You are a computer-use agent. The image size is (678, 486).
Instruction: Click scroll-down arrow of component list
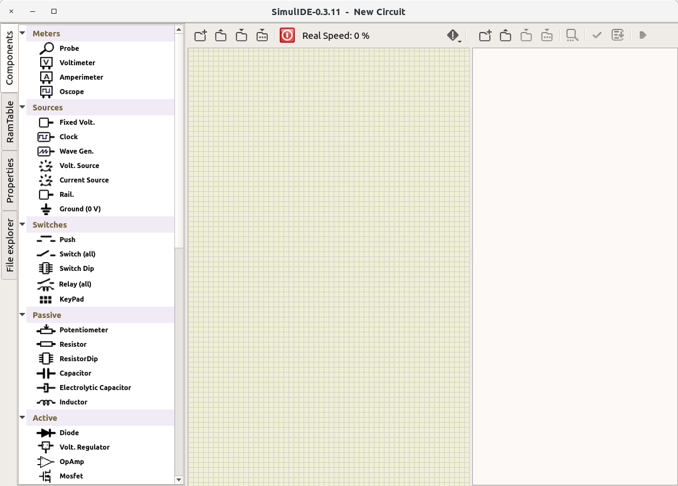(179, 480)
